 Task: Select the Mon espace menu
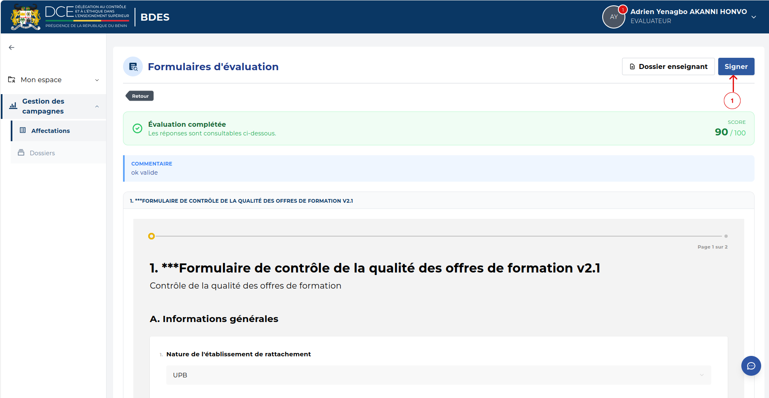54,80
